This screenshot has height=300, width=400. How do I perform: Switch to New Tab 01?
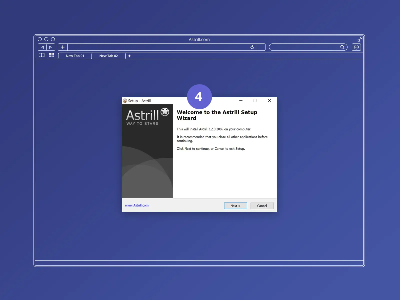point(75,56)
